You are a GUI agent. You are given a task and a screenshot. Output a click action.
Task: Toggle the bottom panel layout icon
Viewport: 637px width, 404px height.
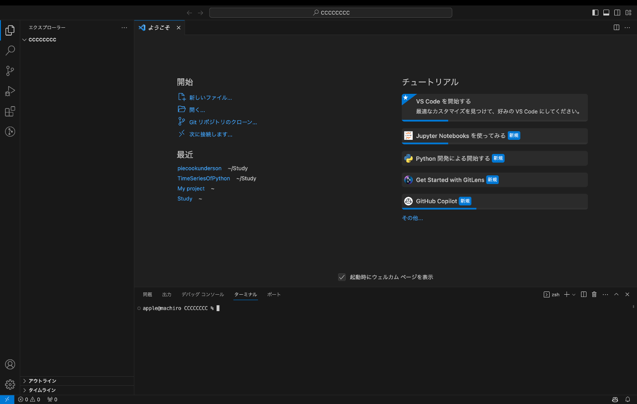(606, 13)
